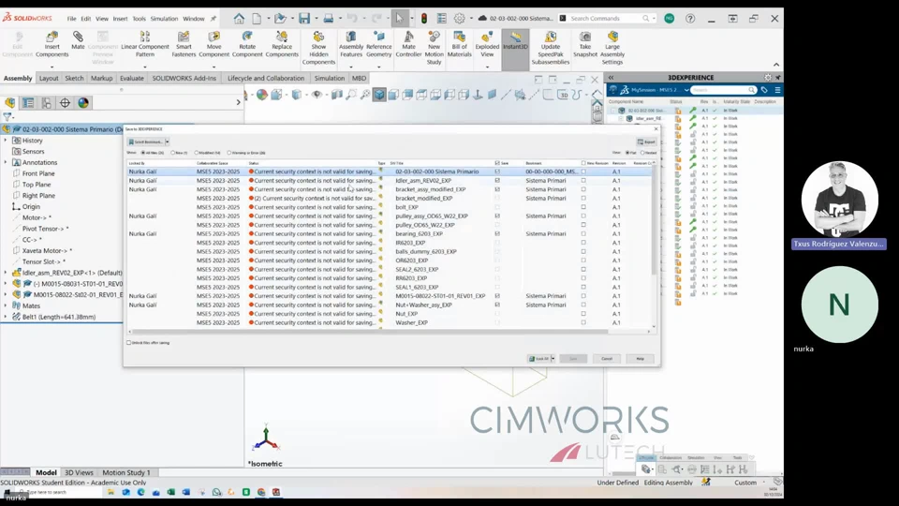Toggle Save checkbox for Idler_asm_REV02_EXP
The height and width of the screenshot is (506, 899).
pos(497,180)
